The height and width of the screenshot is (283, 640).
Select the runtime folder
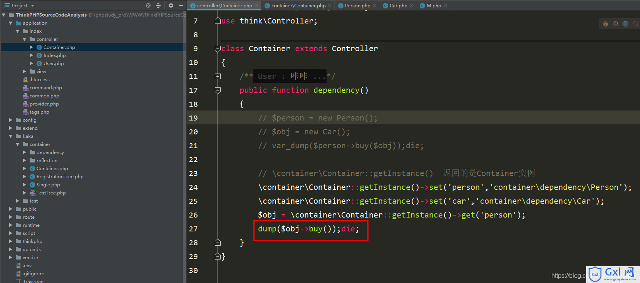[x=31, y=225]
